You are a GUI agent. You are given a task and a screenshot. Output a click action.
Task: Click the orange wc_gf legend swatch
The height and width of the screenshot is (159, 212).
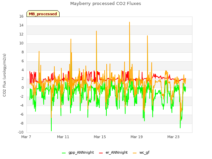click(x=135, y=153)
